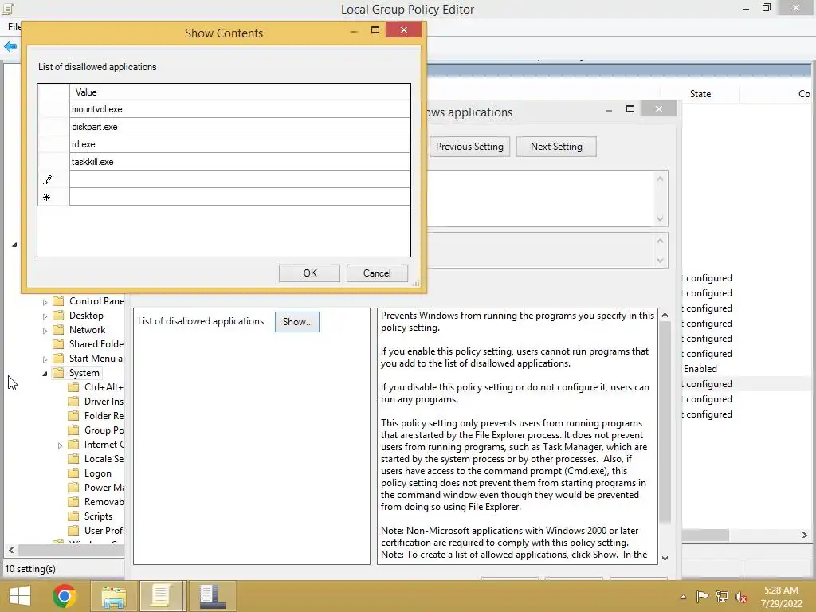Click the Show... button for disallowed applications
The width and height of the screenshot is (816, 612).
297,322
